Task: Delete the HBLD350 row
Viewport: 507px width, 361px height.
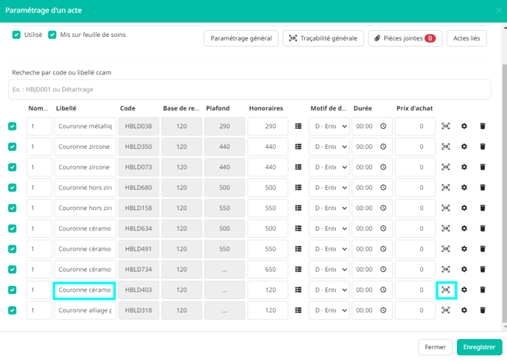Action: point(483,147)
